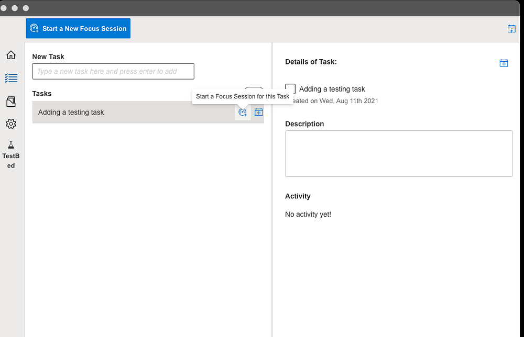Screen dimensions: 524x337
Task: Maximize the application window
Action: (26, 8)
